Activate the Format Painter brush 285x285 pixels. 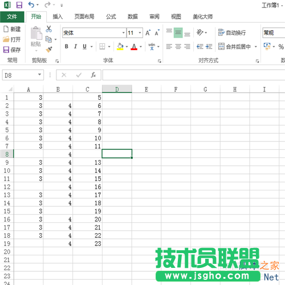49,50
